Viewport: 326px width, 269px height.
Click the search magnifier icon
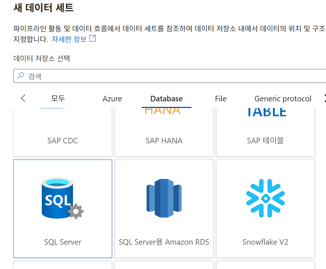click(x=20, y=76)
